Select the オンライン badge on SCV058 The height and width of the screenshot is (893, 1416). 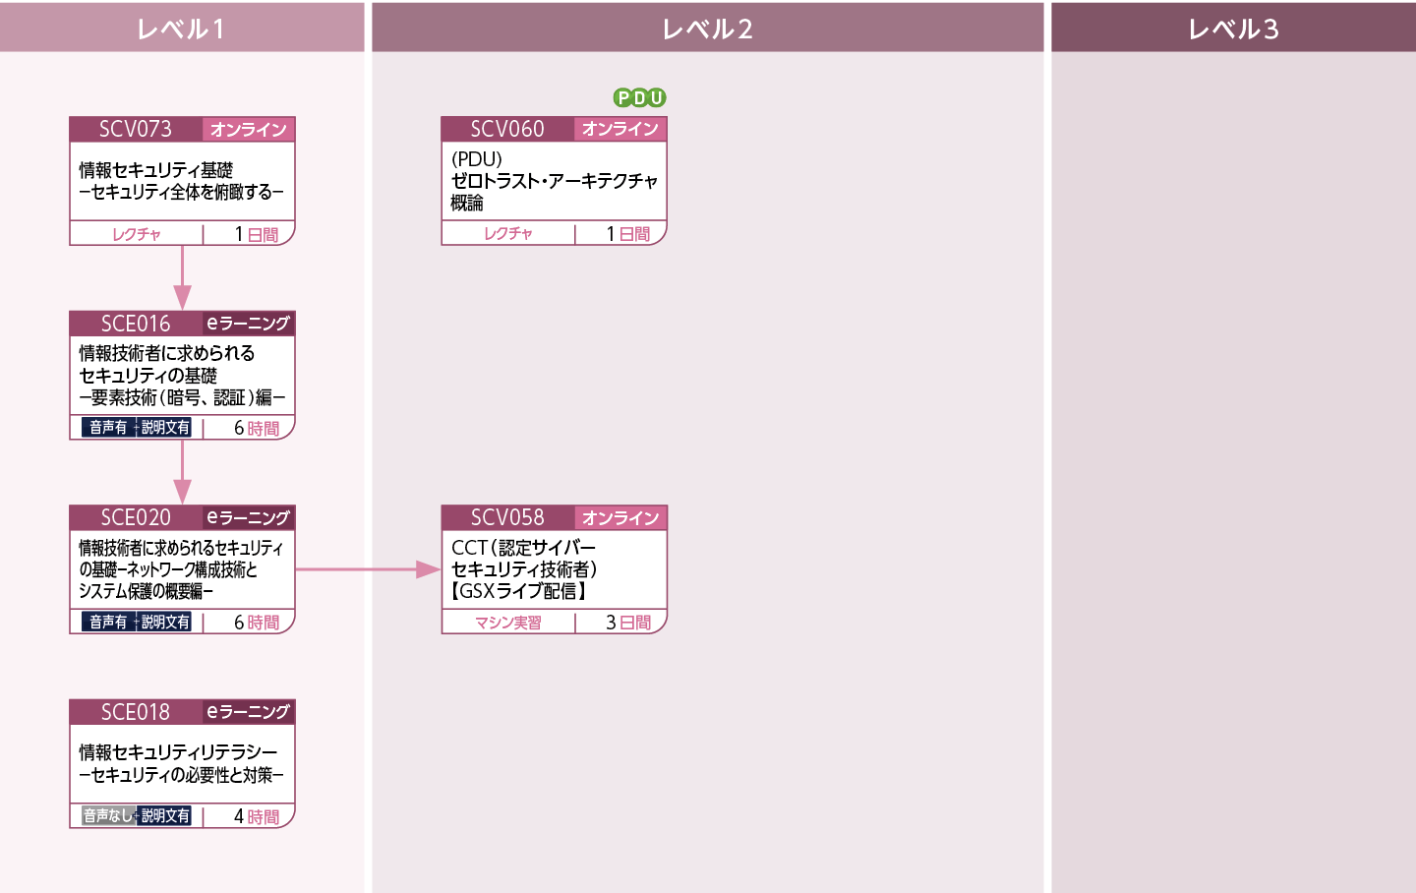[620, 518]
